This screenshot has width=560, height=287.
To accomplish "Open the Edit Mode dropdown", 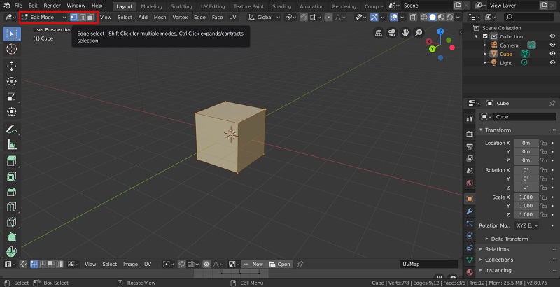I will [x=45, y=17].
